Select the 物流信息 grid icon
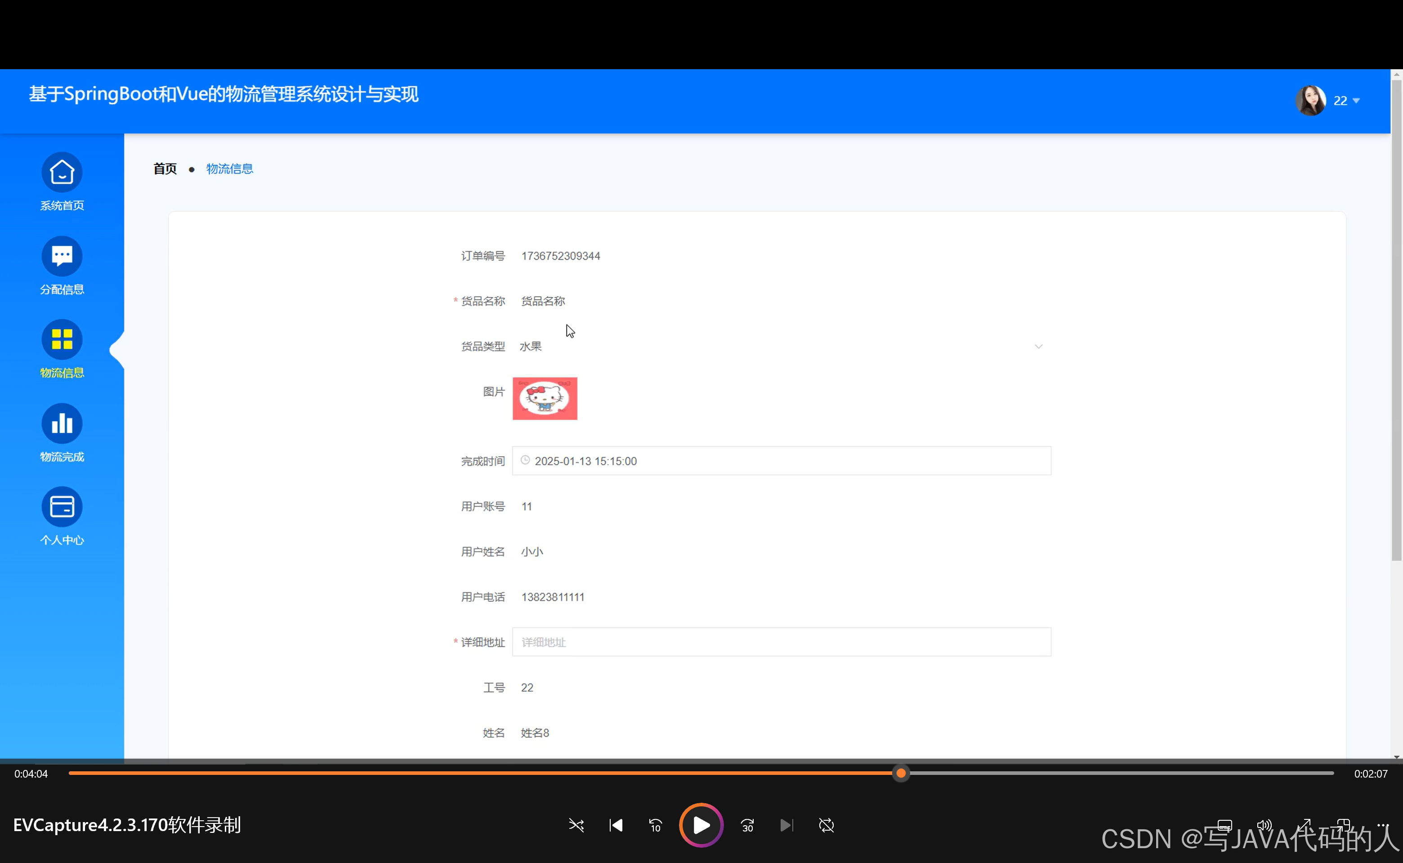This screenshot has height=863, width=1403. click(62, 340)
